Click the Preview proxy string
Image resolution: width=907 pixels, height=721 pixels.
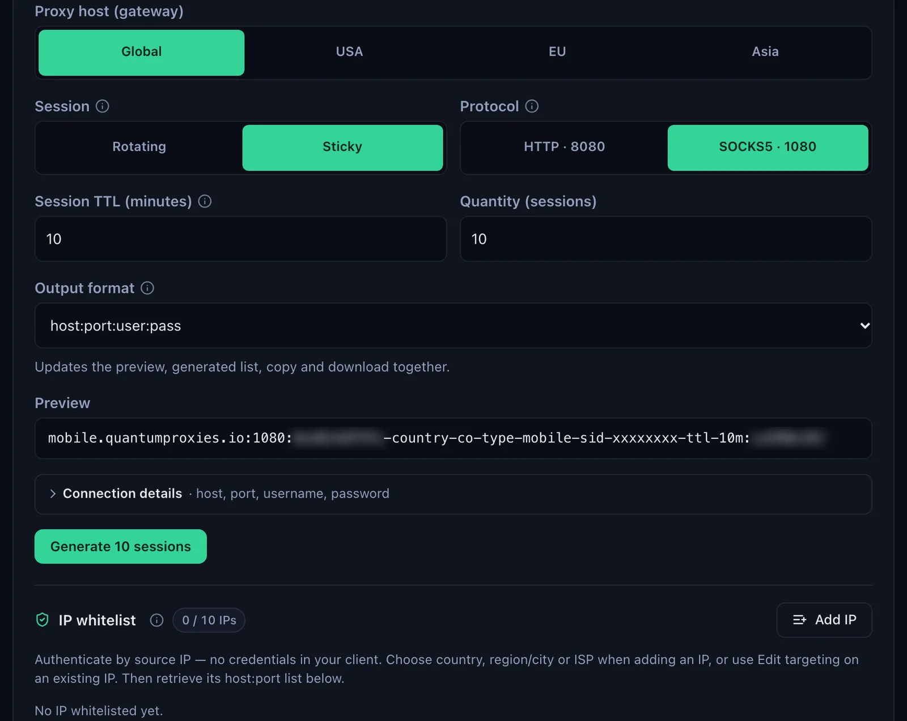tap(453, 438)
